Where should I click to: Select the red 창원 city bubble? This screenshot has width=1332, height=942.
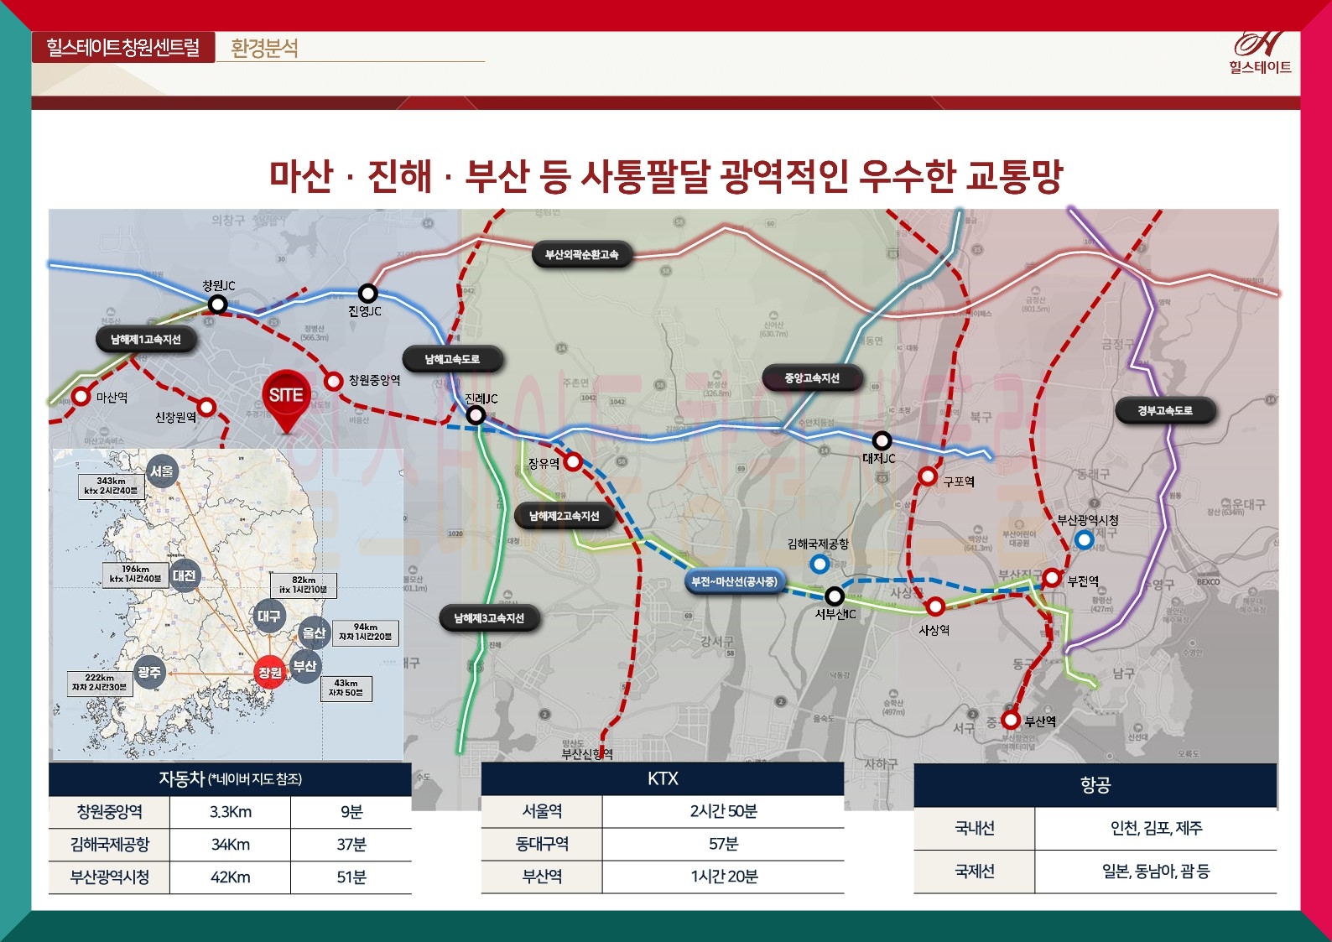point(270,672)
